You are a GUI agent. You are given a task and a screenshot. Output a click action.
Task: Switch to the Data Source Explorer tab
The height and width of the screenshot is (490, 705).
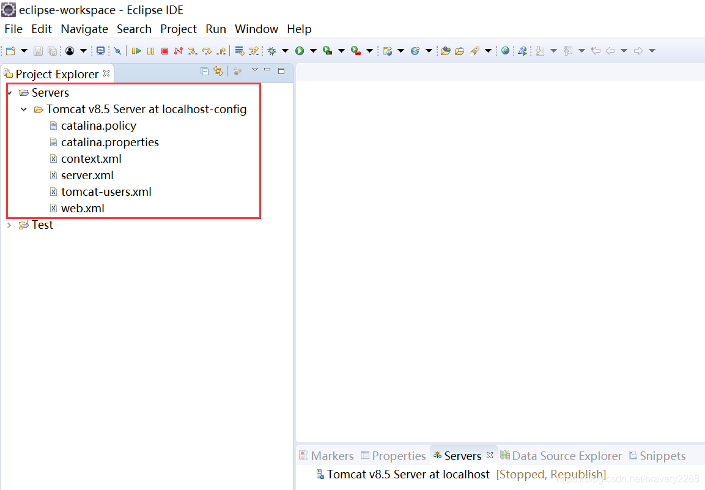[561, 456]
